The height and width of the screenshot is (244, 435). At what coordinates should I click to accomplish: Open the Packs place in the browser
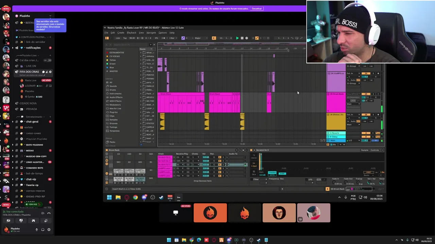click(x=112, y=142)
